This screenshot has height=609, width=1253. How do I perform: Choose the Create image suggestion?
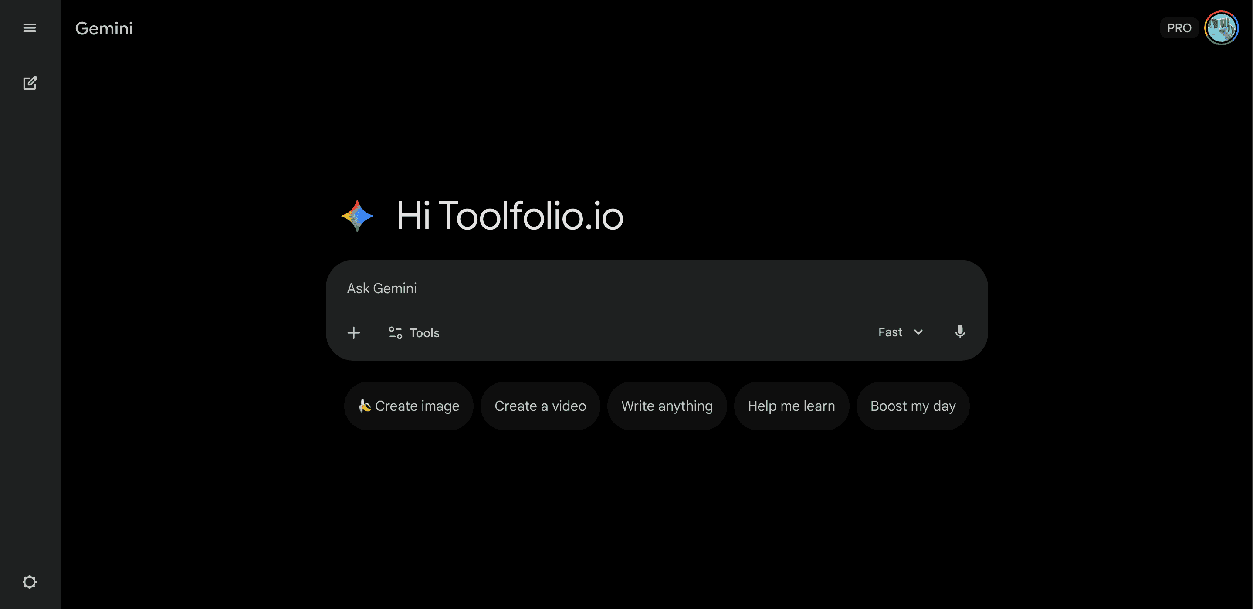pyautogui.click(x=409, y=406)
